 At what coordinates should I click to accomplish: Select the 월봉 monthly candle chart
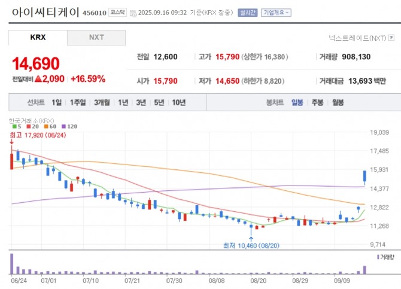click(x=338, y=102)
